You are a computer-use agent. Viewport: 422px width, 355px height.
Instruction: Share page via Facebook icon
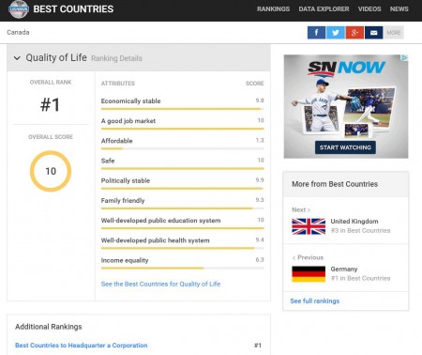click(316, 33)
